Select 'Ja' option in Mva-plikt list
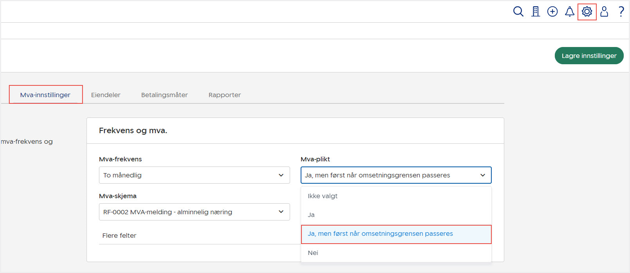The image size is (630, 273). pyautogui.click(x=311, y=215)
